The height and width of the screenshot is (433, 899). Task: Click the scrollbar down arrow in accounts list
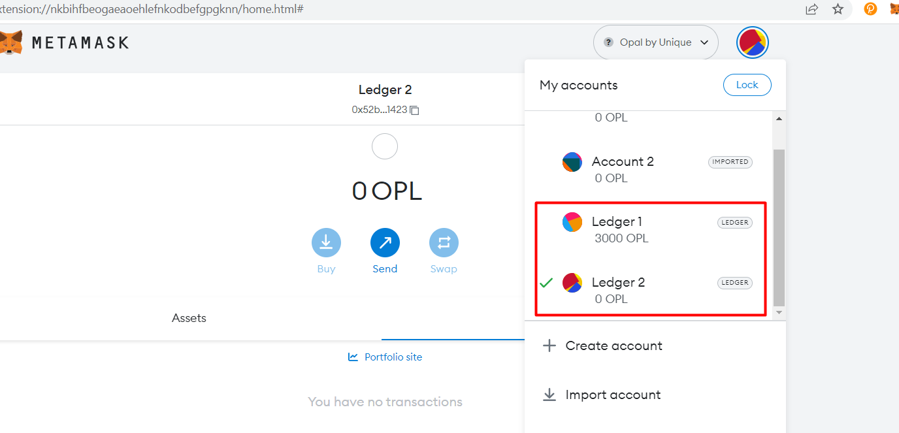779,313
